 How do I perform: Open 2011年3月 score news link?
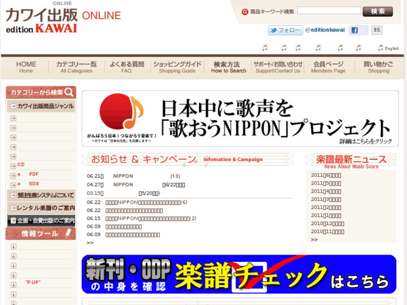click(326, 200)
